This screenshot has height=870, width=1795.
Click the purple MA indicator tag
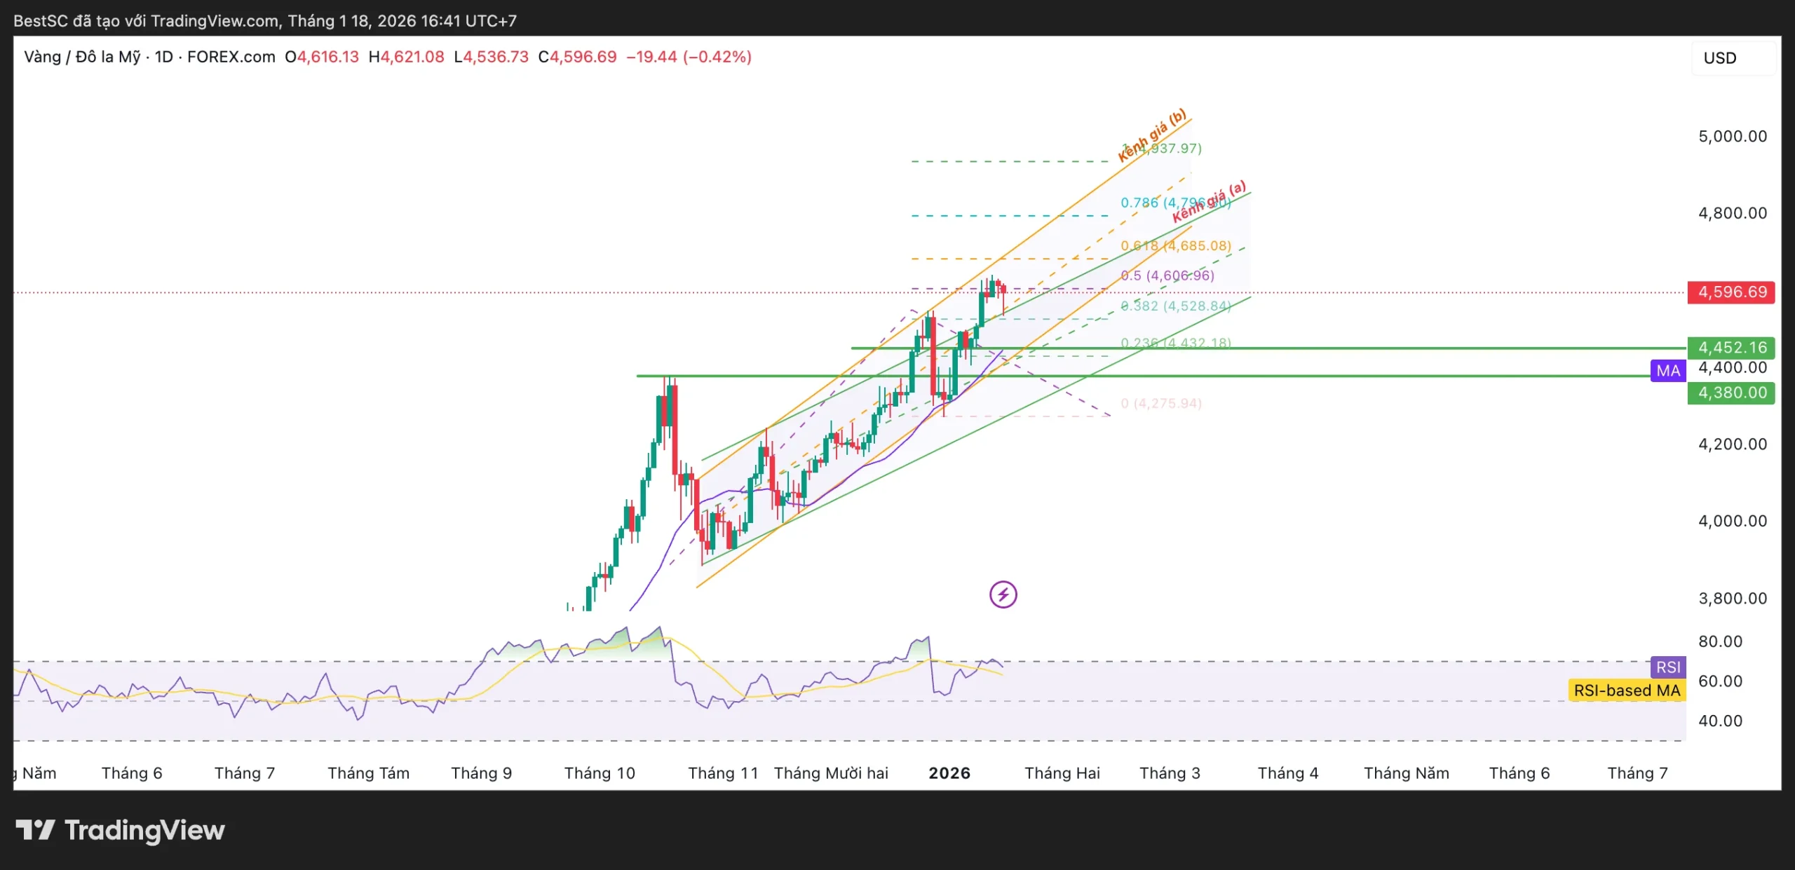tap(1668, 370)
